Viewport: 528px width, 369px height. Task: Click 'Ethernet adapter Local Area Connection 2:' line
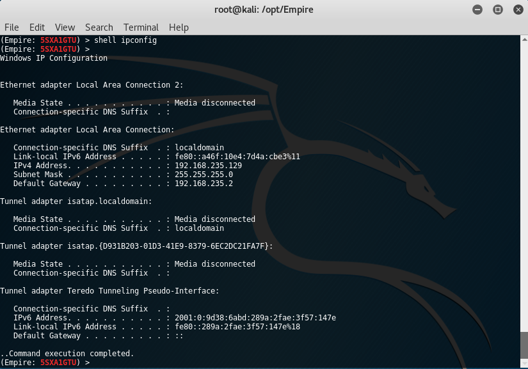point(92,85)
